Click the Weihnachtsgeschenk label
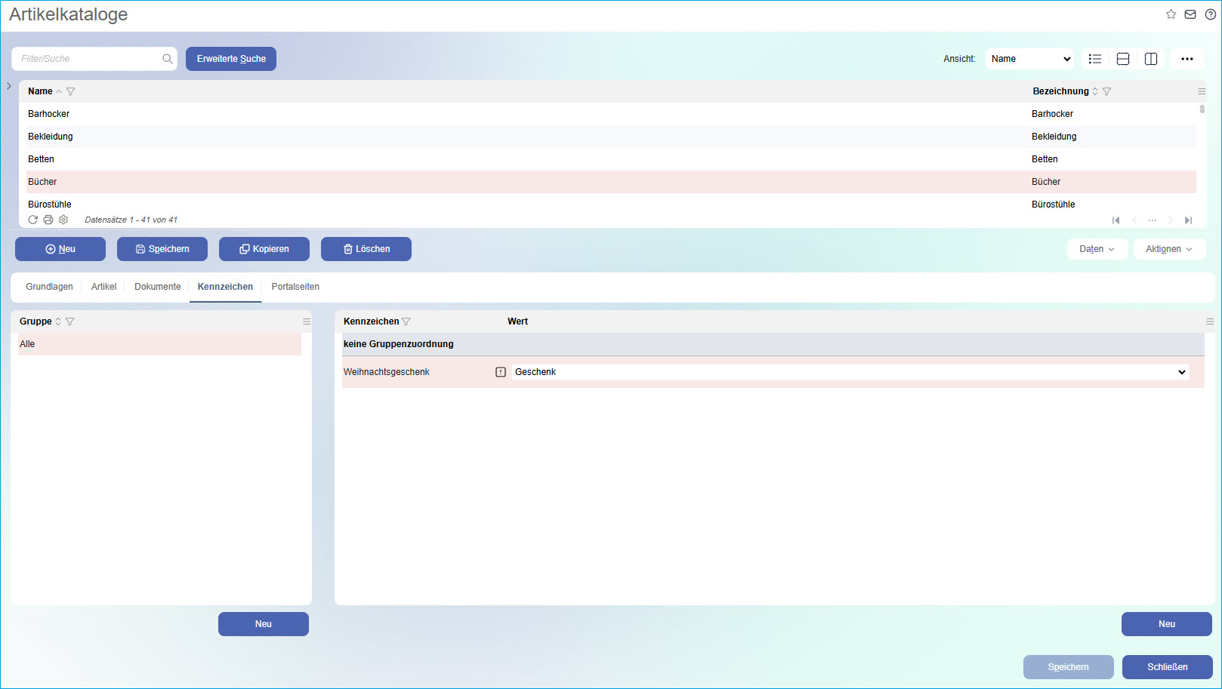The image size is (1222, 689). pos(387,372)
